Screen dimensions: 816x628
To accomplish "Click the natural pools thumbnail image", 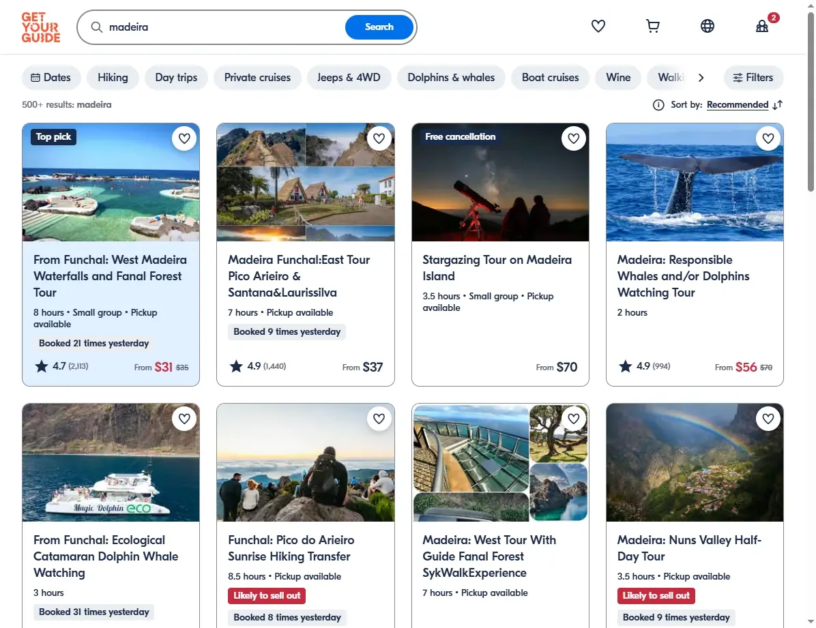I will pos(111,182).
